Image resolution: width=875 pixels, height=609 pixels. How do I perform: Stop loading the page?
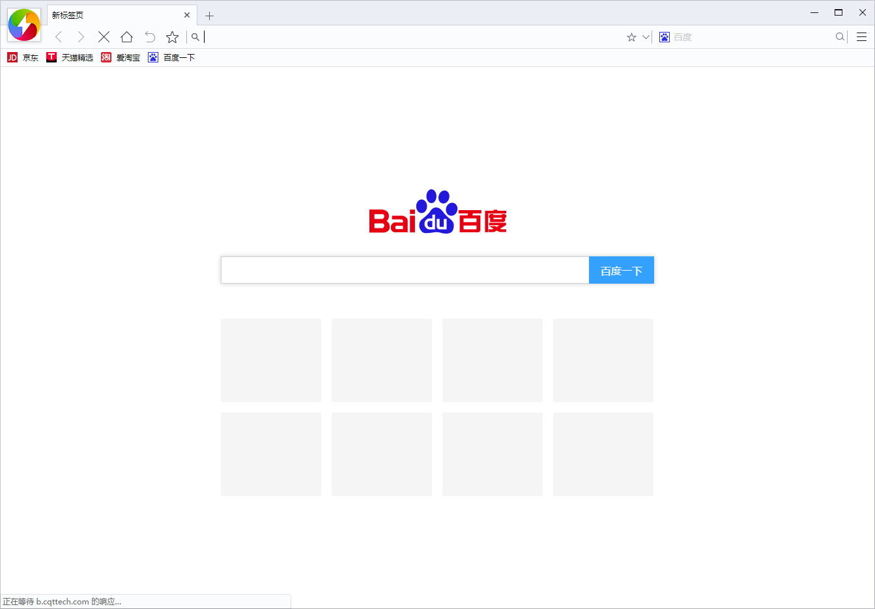click(x=104, y=37)
